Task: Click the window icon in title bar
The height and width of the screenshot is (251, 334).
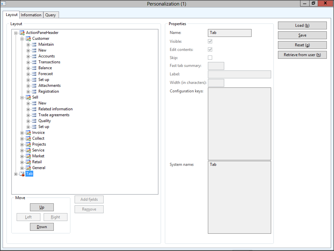Action: (x=4, y=4)
